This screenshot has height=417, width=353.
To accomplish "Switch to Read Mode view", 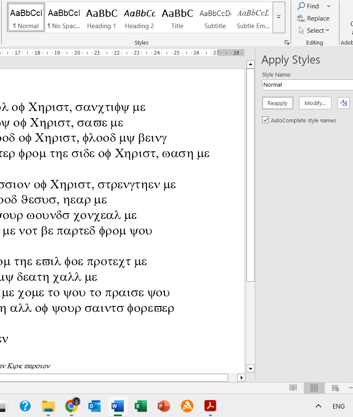I will [x=293, y=388].
